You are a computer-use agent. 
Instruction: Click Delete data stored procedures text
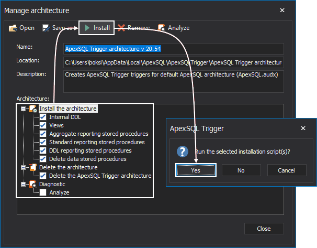[88, 159]
